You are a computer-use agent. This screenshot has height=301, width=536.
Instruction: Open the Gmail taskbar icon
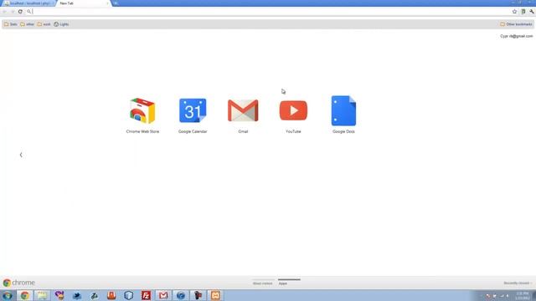point(163,295)
